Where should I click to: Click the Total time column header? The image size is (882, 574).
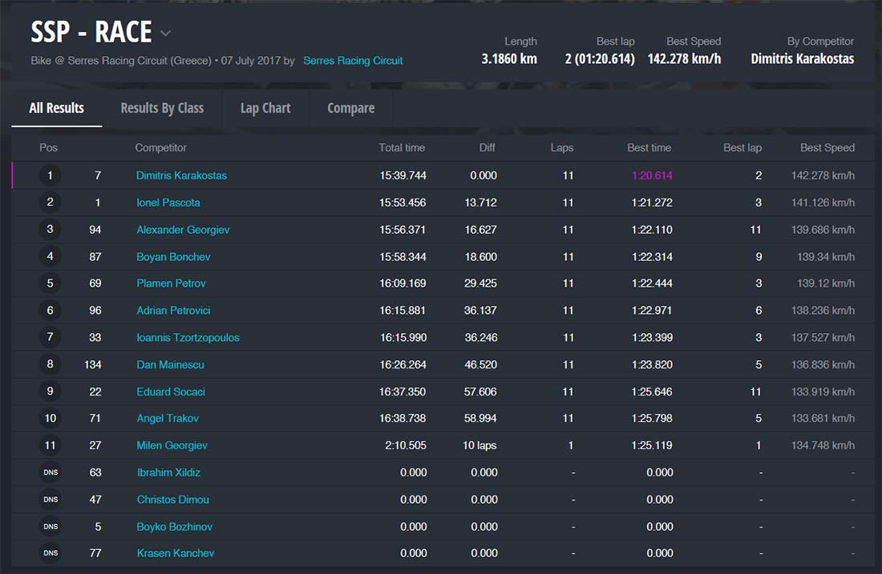tap(402, 147)
